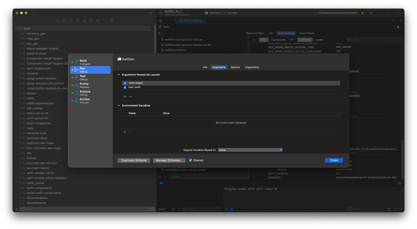This screenshot has width=417, height=229.
Task: Open the Source Control navigator icon
Action: click(x=64, y=21)
